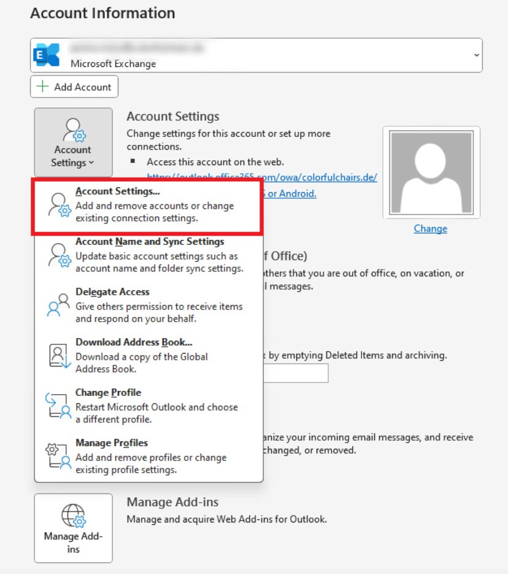Open the Account Settings dropdown arrow
Image resolution: width=508 pixels, height=574 pixels.
point(90,163)
